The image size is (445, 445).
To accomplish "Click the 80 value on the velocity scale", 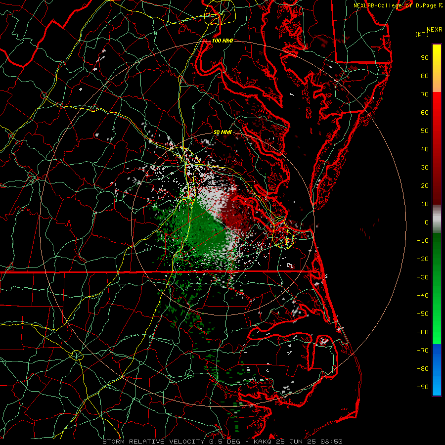I will [425, 76].
